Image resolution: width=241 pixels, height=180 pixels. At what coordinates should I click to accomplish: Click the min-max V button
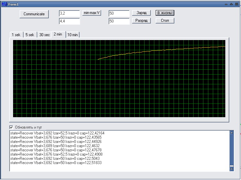tap(92, 13)
